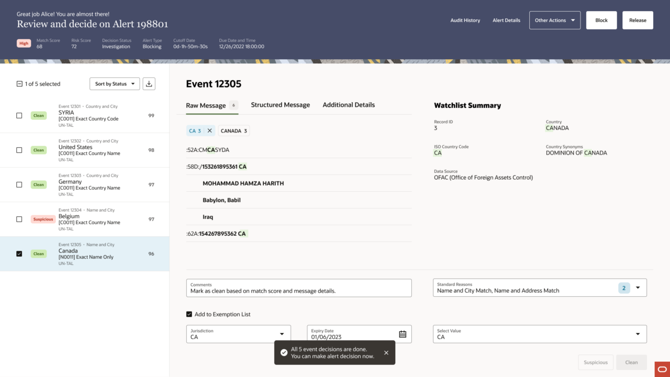Click the Standard Reasons count badge 2
Image resolution: width=670 pixels, height=377 pixels.
624,287
